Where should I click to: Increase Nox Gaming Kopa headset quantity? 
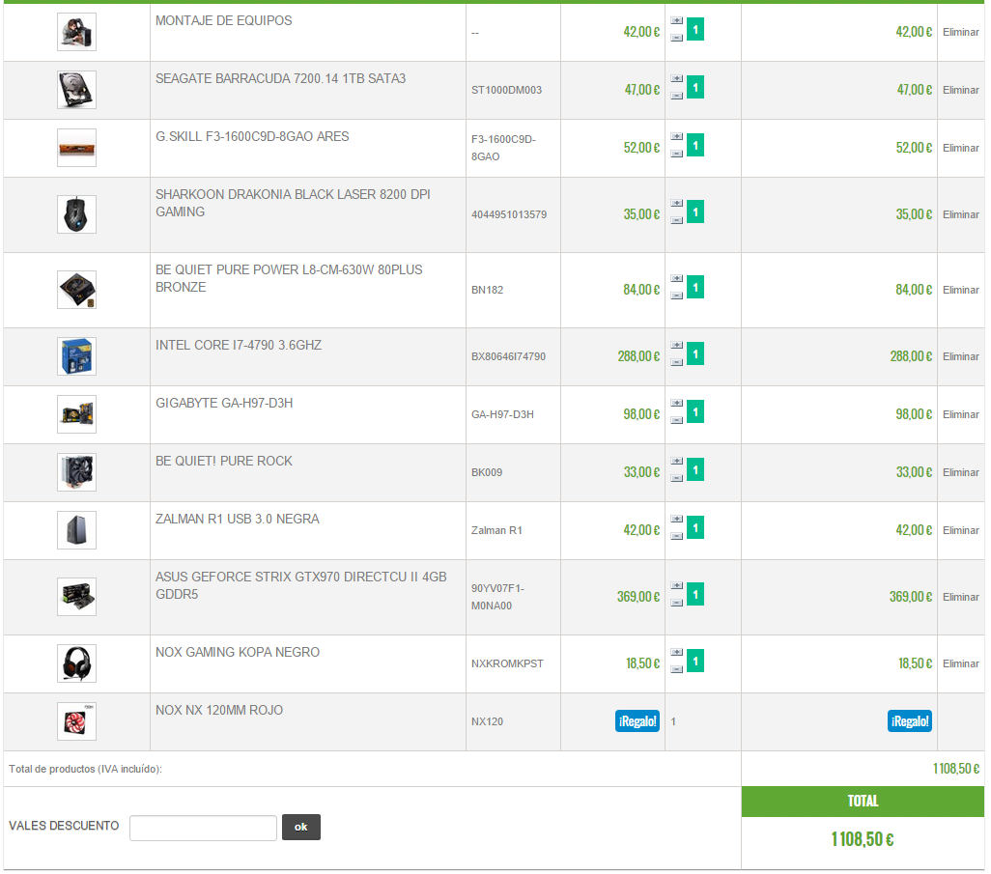[x=676, y=652]
